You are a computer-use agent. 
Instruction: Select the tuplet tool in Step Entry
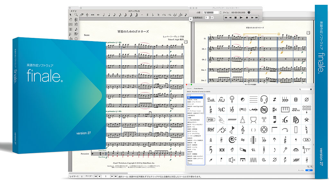click(x=181, y=15)
